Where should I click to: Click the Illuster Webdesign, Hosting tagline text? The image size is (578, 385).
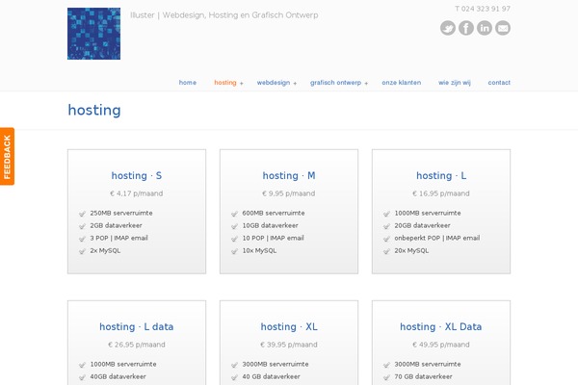point(224,15)
